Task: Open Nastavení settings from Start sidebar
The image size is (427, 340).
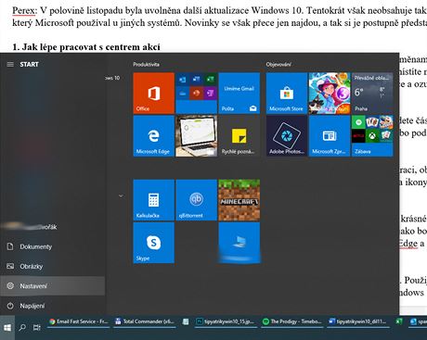Action: 53,286
